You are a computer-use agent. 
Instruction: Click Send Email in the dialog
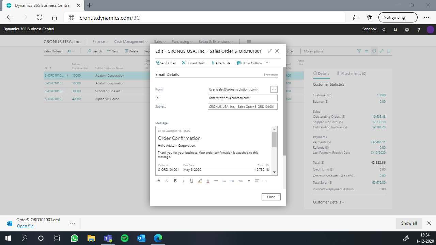click(166, 63)
